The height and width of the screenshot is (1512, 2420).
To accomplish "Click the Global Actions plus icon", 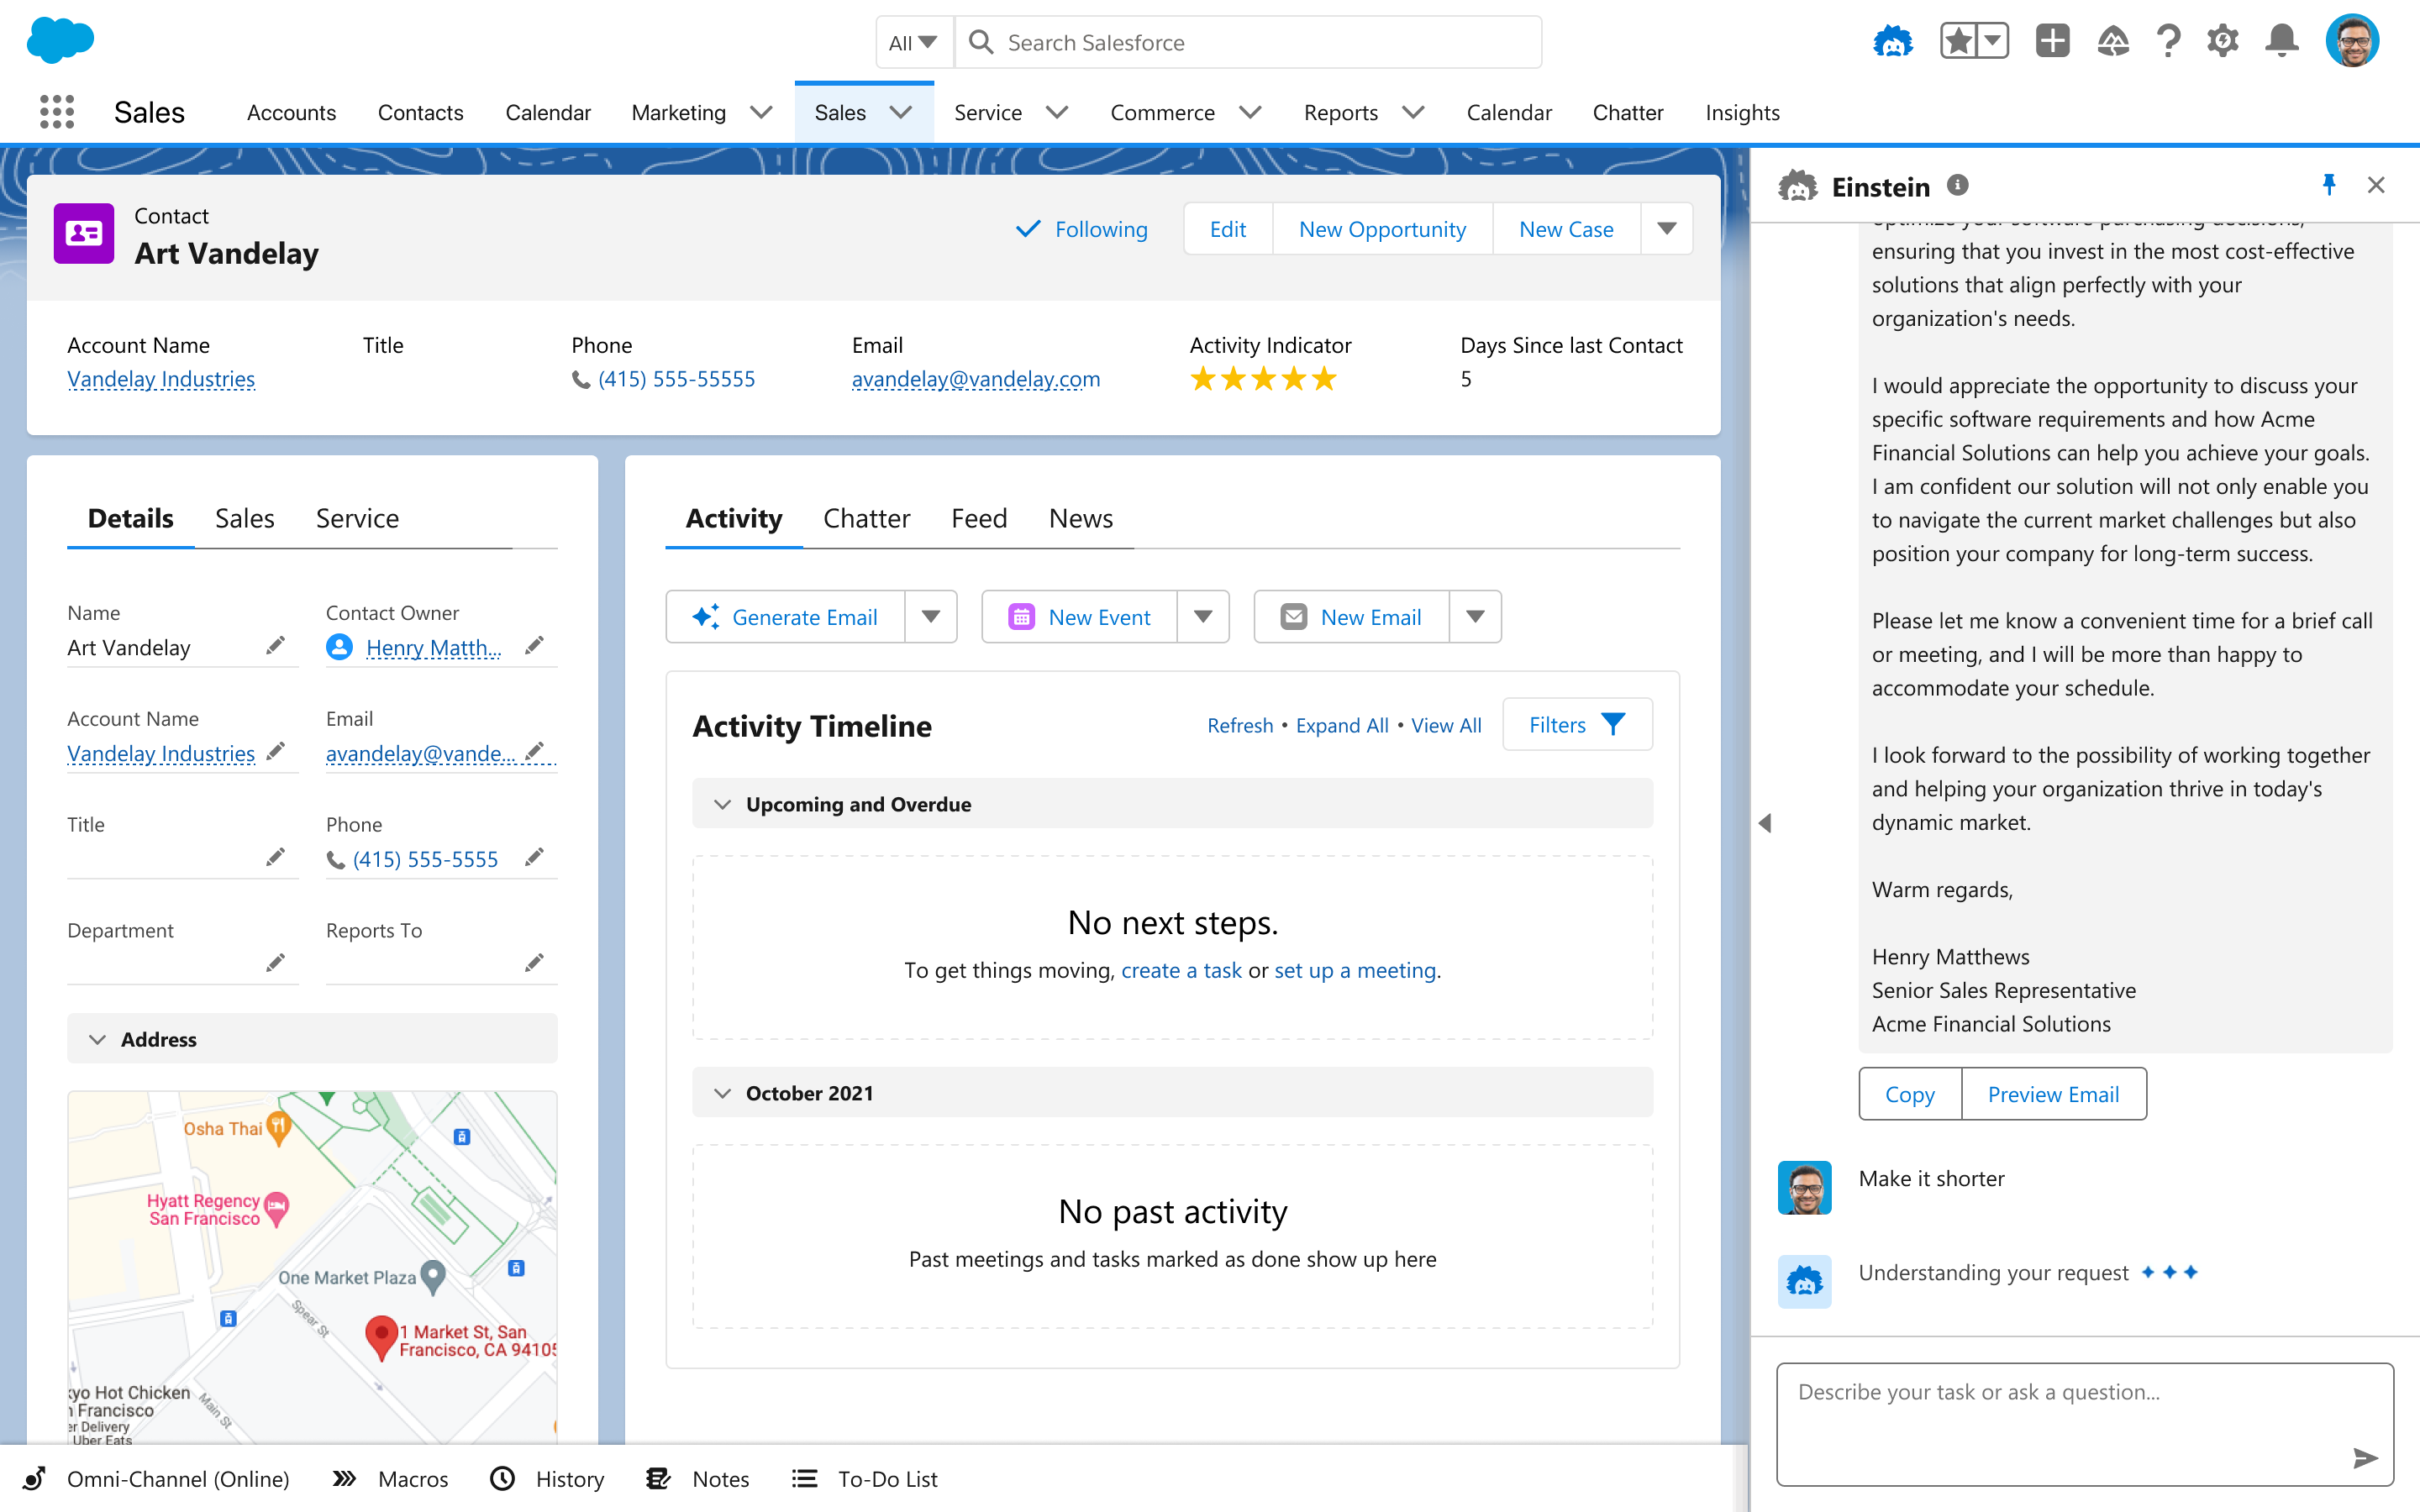I will [x=2052, y=42].
